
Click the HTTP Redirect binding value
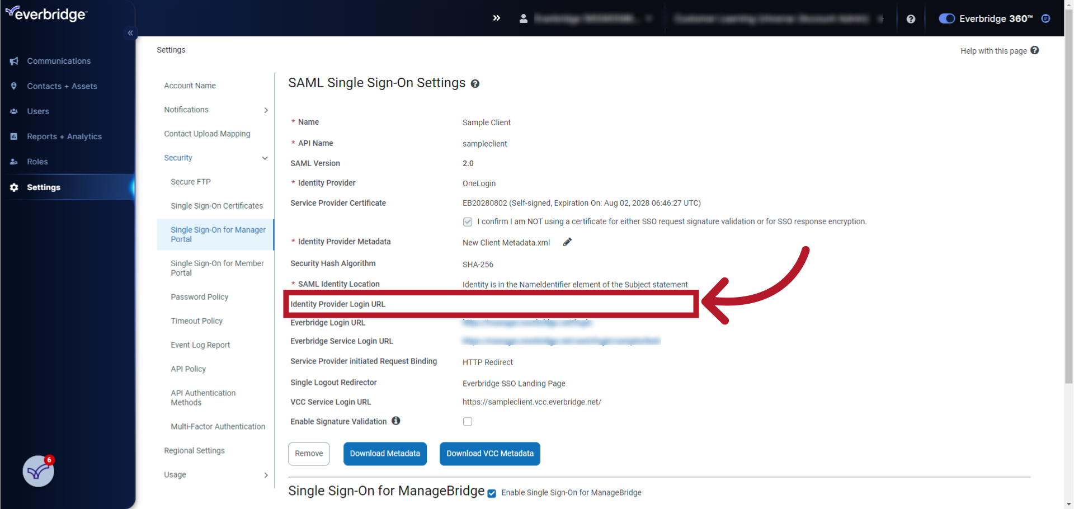click(488, 362)
